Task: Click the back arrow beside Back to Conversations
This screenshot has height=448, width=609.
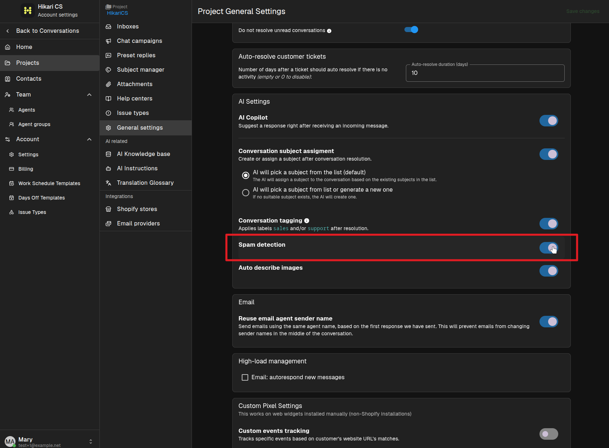Action: click(8, 31)
